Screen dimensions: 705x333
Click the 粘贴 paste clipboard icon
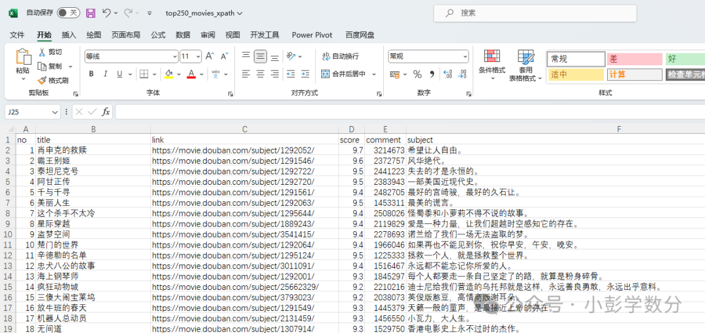(23, 57)
